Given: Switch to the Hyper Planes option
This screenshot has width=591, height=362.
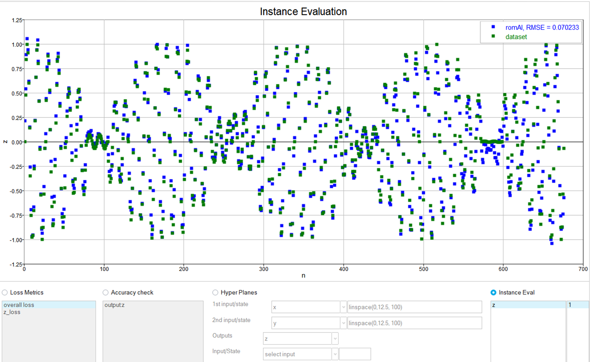Looking at the screenshot, I should 215,292.
